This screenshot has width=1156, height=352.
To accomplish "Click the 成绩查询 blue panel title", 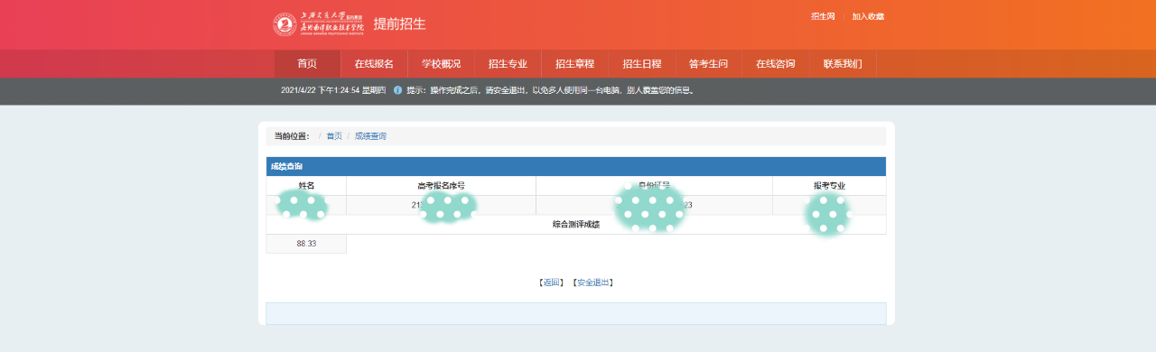I will pyautogui.click(x=286, y=167).
